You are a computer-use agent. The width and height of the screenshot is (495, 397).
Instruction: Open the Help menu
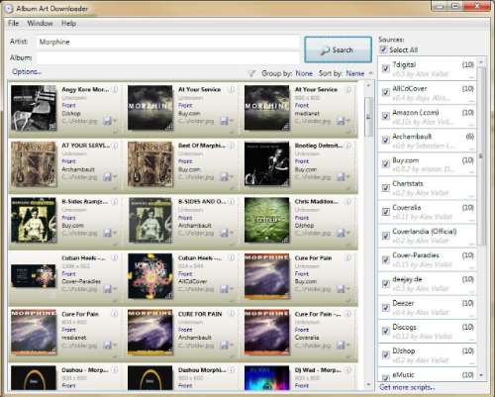point(68,23)
